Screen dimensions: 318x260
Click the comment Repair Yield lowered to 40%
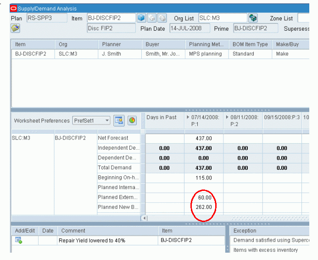(108, 241)
